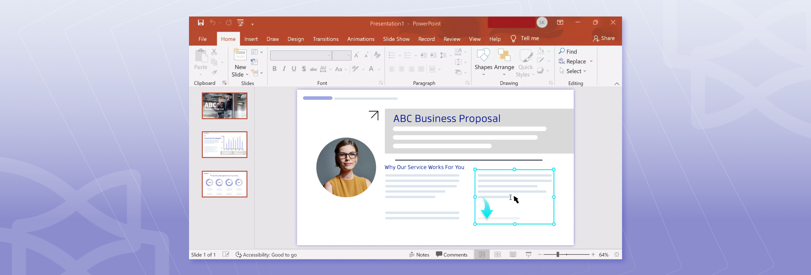
Task: Redo the last action
Action: click(229, 23)
